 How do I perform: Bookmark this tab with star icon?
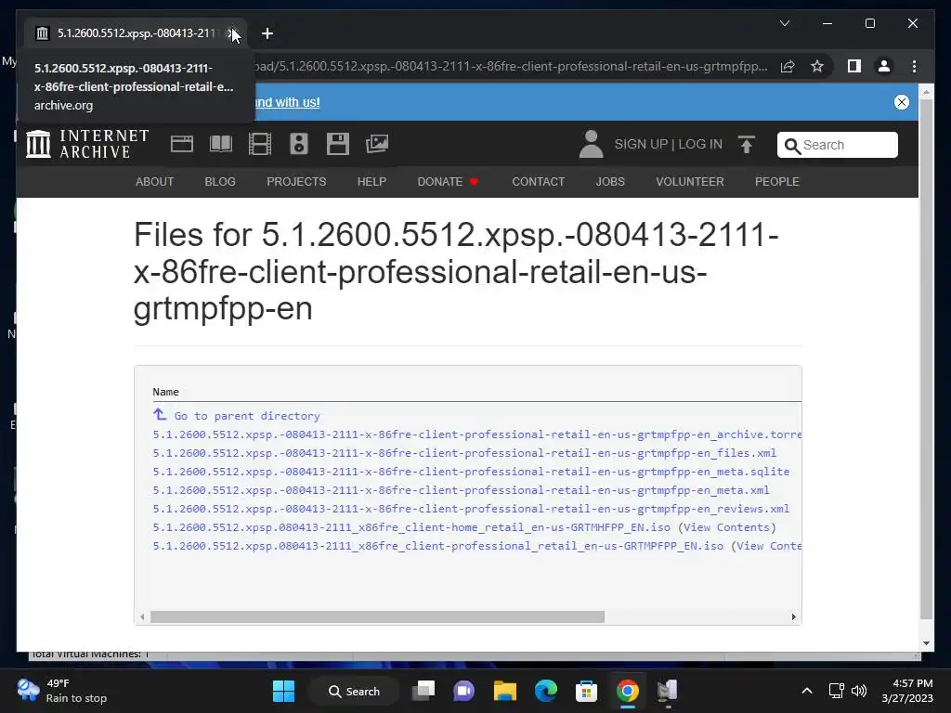tap(817, 66)
